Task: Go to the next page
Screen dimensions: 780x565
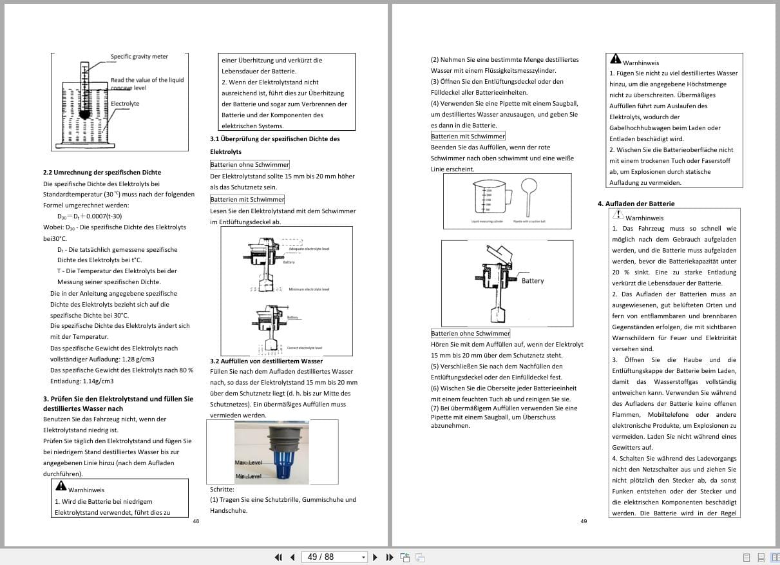Action: [x=376, y=557]
